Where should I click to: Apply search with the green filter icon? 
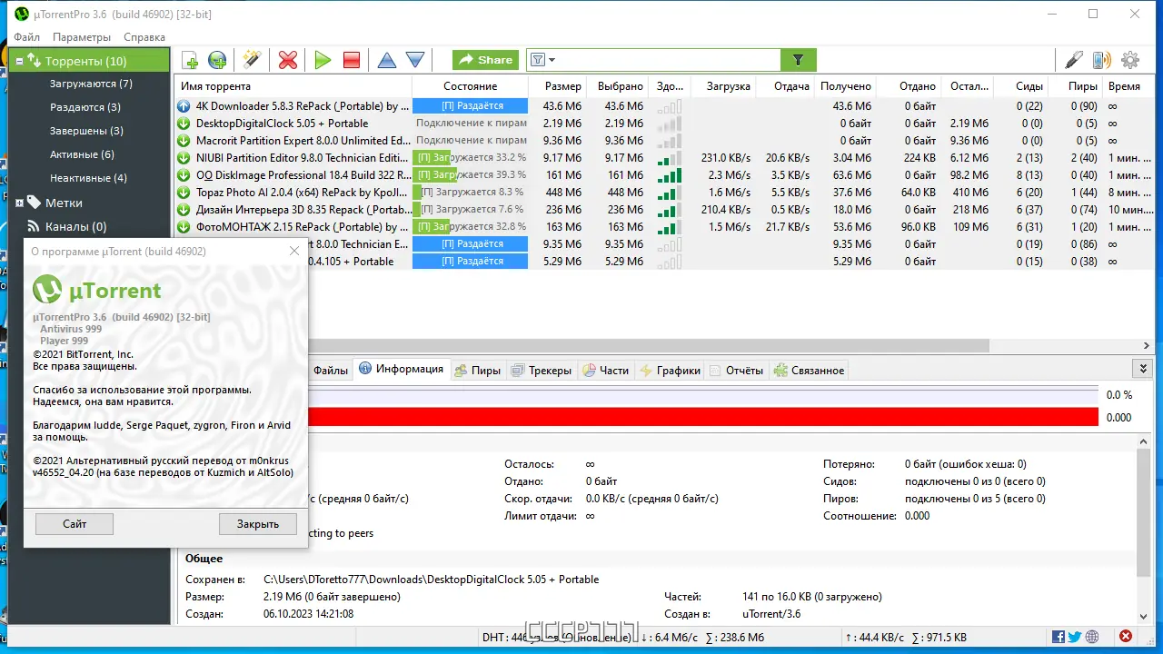(x=798, y=60)
